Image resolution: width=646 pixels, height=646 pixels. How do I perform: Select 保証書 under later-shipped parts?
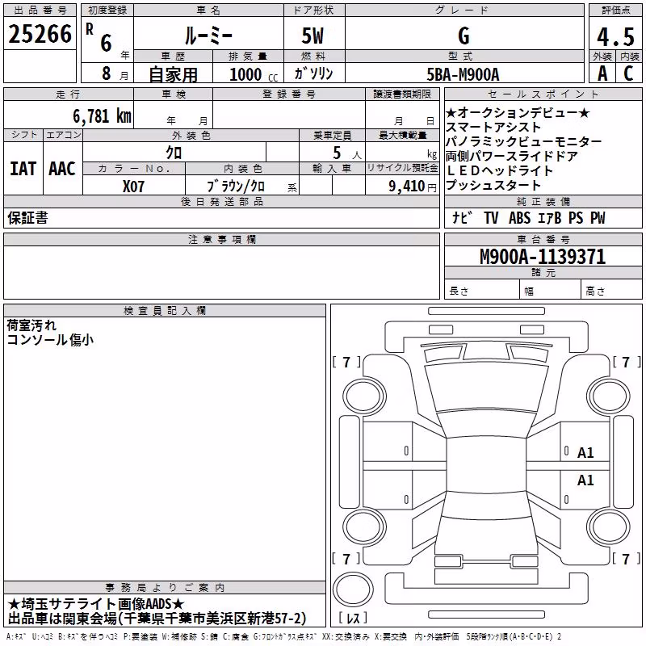27,217
